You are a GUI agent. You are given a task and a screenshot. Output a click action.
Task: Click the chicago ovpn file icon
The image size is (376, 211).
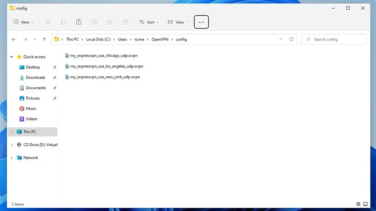[x=67, y=56]
